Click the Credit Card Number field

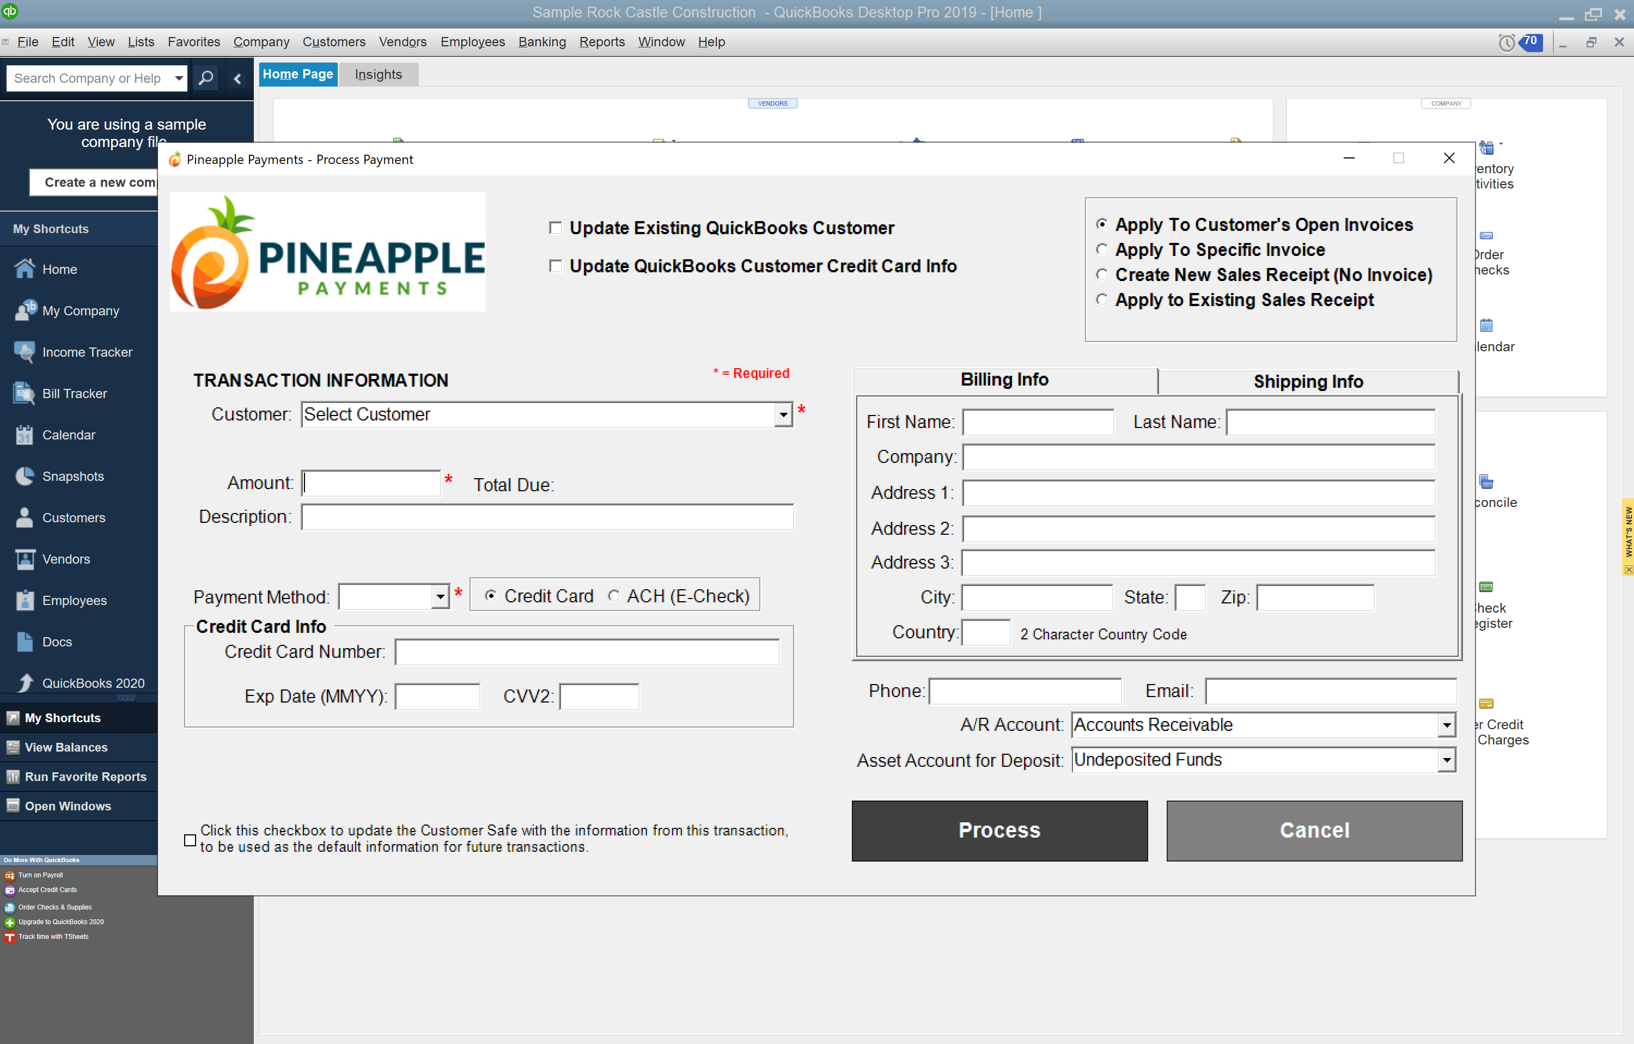point(587,651)
